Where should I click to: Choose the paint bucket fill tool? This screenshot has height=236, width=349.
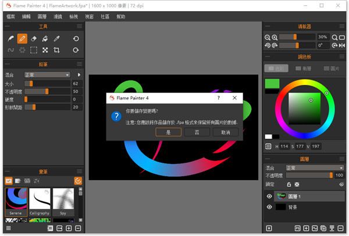tap(45, 38)
